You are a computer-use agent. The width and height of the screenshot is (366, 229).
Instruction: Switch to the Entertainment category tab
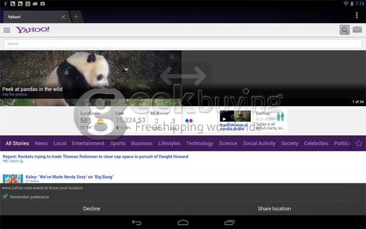pos(88,143)
